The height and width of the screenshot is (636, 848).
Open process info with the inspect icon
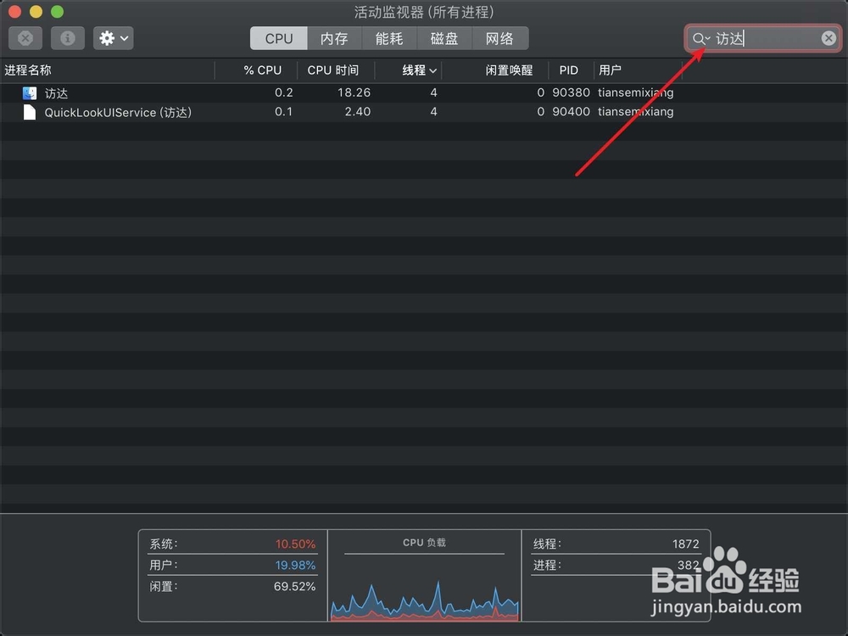click(x=67, y=38)
